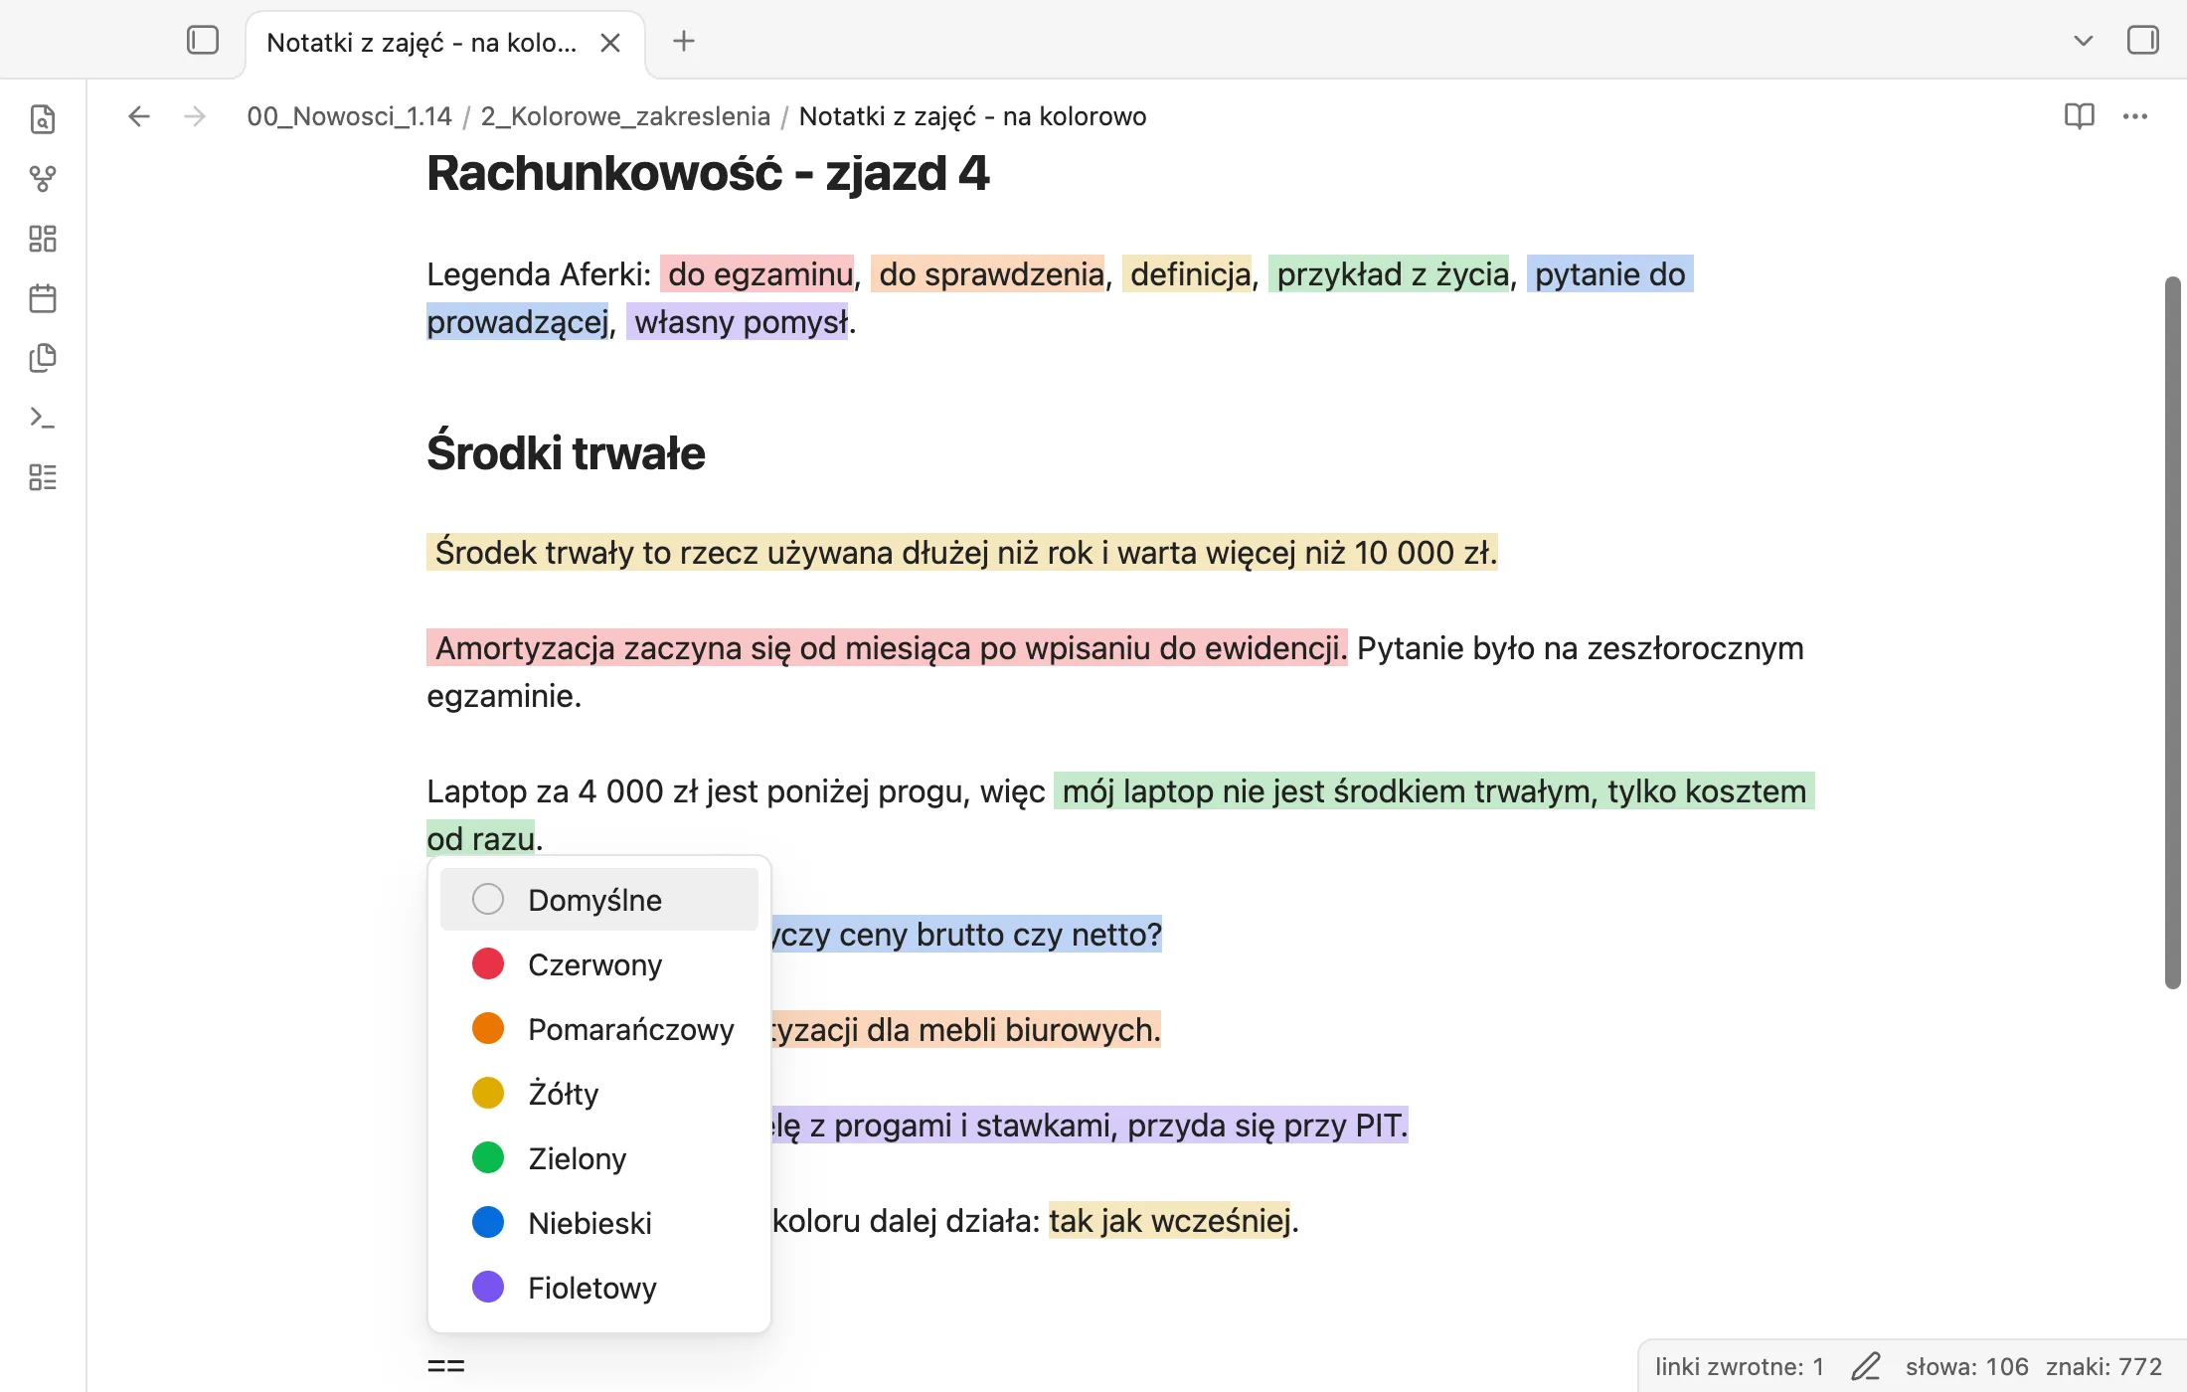This screenshot has height=1392, width=2187.
Task: Pick Zielony from color menu
Action: (x=599, y=1158)
